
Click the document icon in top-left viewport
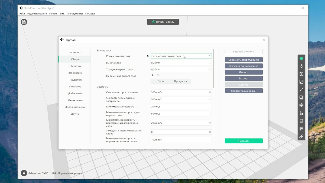24,22
